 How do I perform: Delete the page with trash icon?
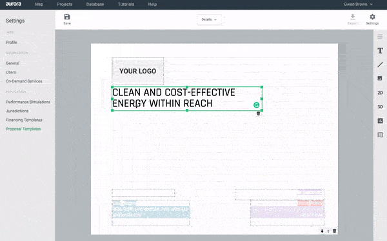(x=334, y=231)
